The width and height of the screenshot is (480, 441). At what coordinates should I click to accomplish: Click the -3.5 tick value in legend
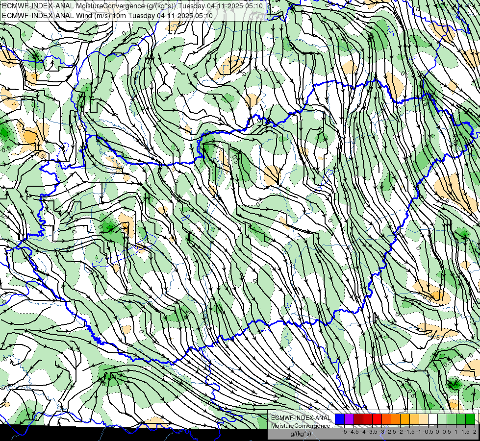pyautogui.click(x=372, y=432)
